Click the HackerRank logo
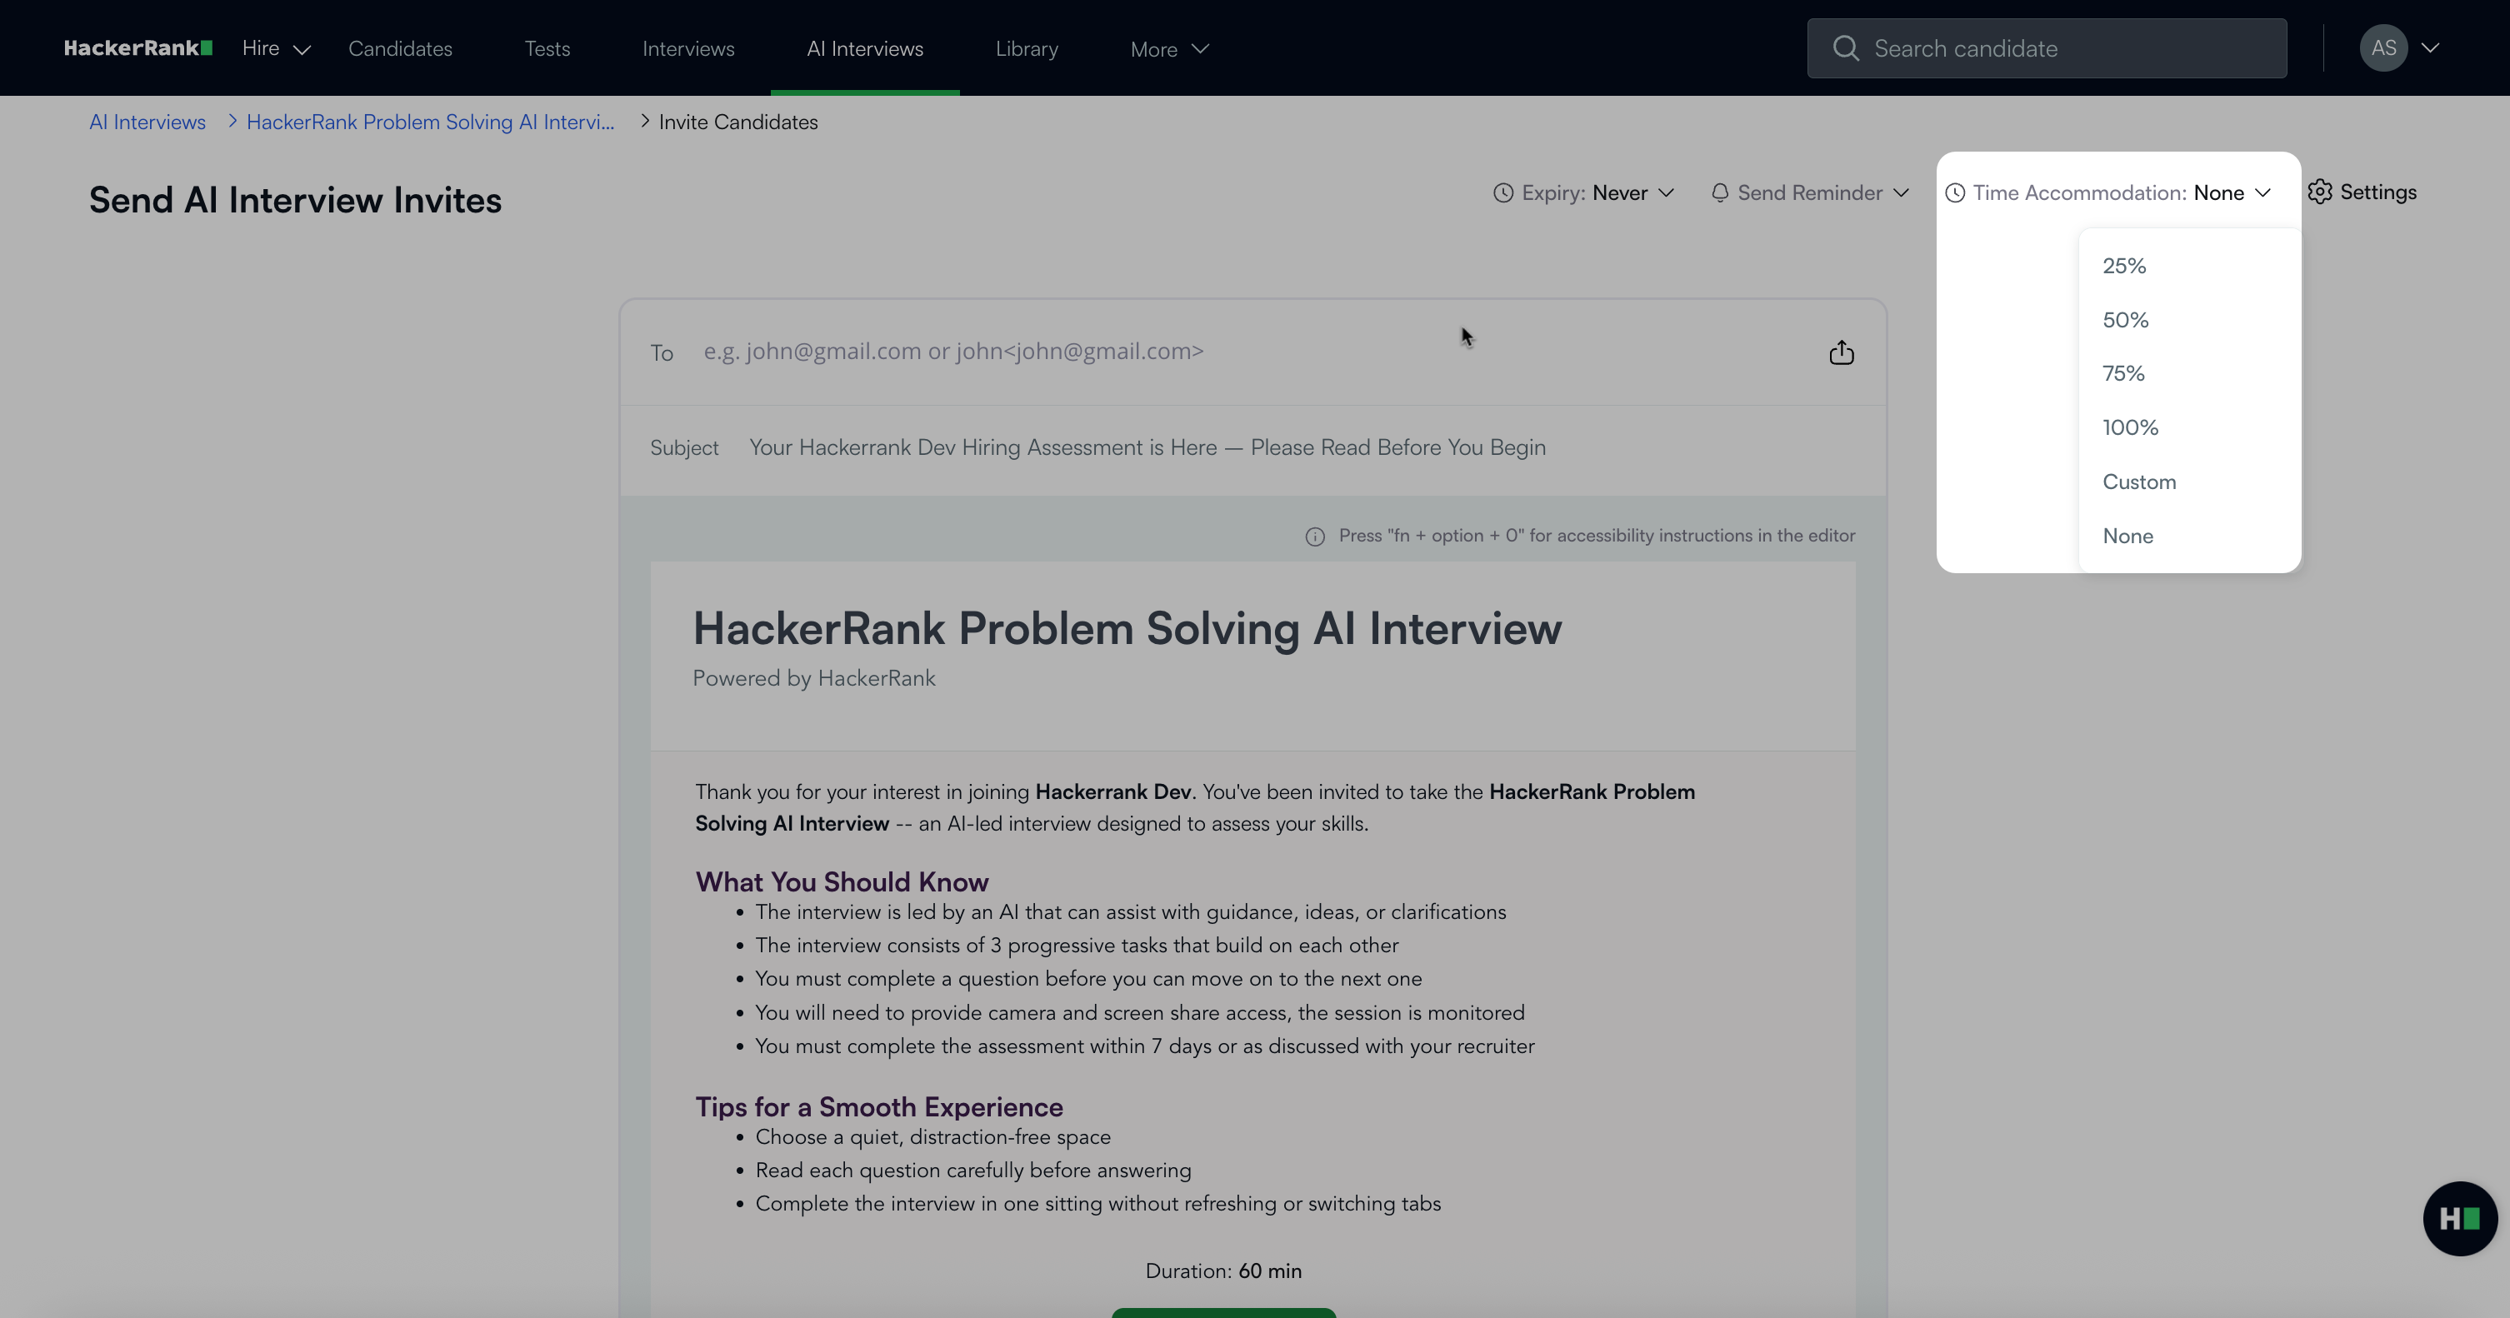Screen dimensions: 2510x1318 pos(137,47)
